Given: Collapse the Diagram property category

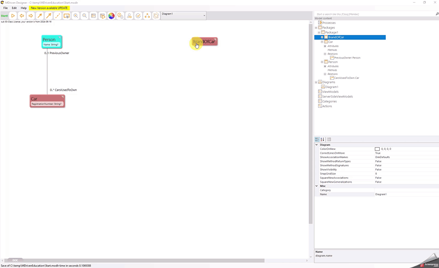Looking at the screenshot, I should pos(317,145).
